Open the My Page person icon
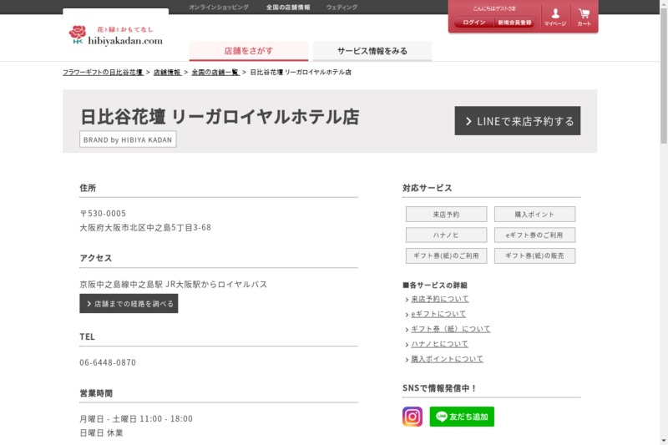 coord(555,17)
